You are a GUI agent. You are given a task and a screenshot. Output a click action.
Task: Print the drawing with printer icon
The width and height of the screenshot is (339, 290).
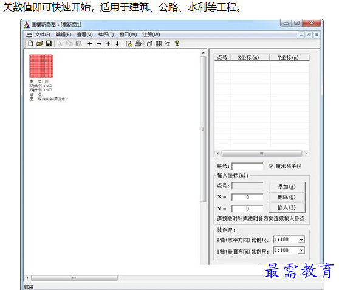click(x=138, y=44)
